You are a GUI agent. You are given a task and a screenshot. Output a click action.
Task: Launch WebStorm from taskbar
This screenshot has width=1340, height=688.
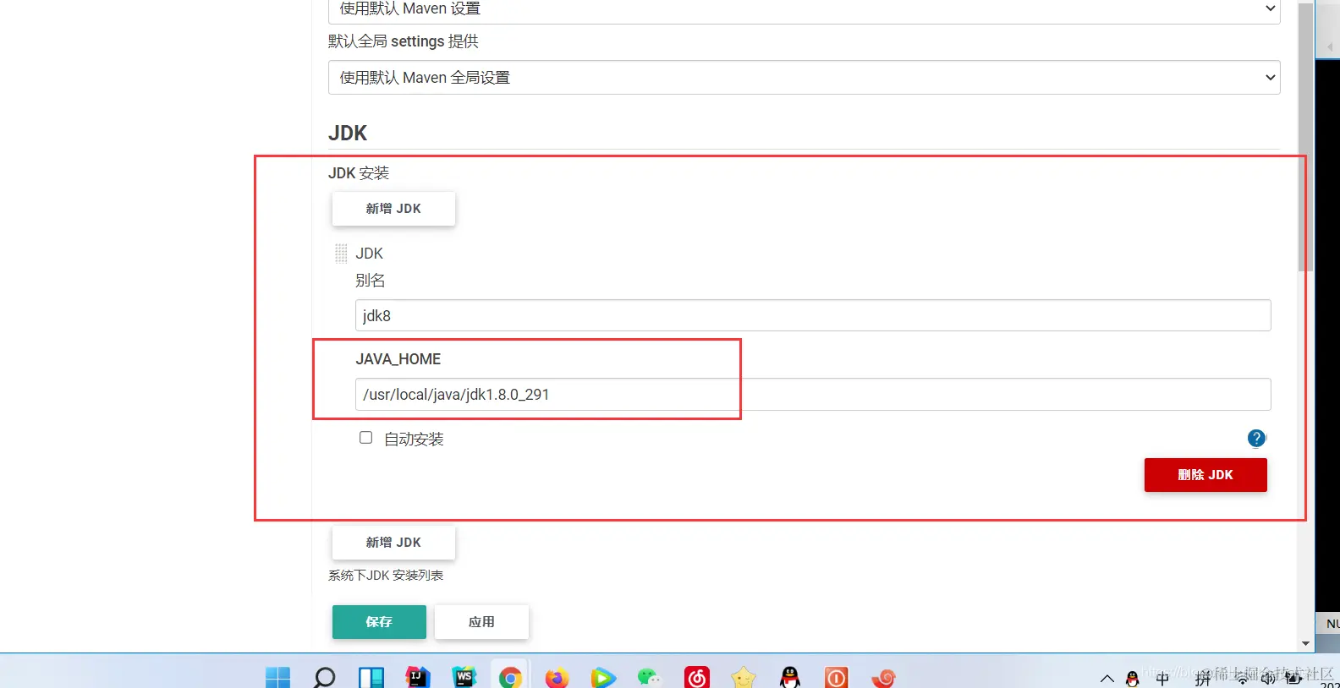(464, 677)
